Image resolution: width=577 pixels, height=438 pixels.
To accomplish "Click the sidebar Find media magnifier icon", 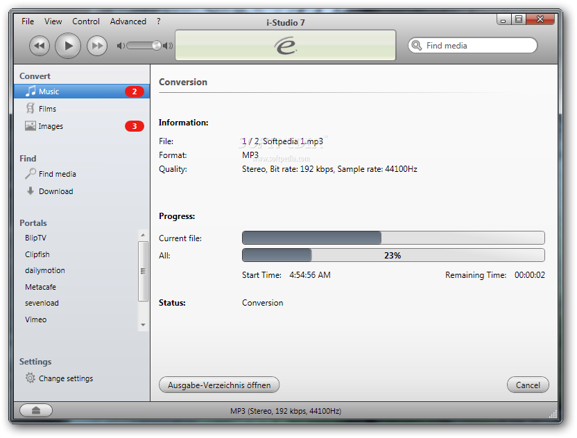I will click(31, 173).
